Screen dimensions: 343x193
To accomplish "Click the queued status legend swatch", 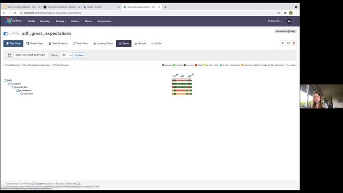I will [x=163, y=65].
